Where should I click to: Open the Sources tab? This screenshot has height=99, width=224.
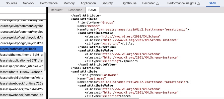(11, 3)
